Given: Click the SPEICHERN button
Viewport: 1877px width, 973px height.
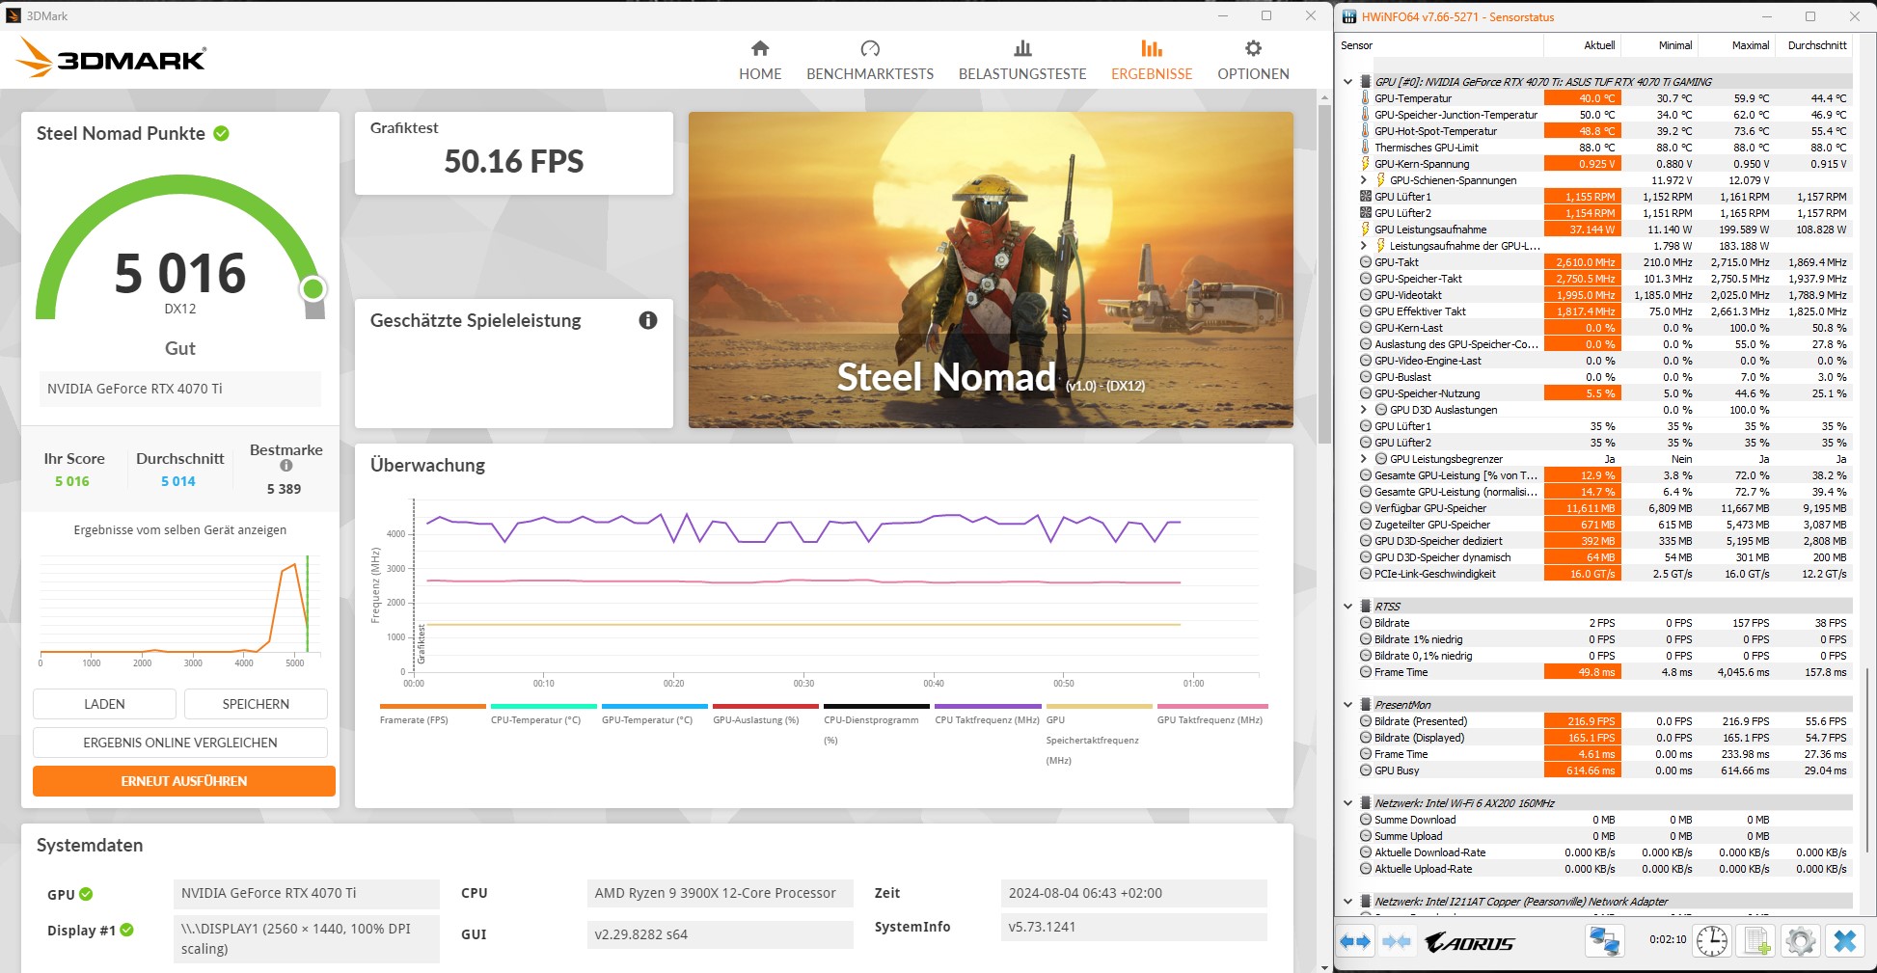Looking at the screenshot, I should coord(256,704).
